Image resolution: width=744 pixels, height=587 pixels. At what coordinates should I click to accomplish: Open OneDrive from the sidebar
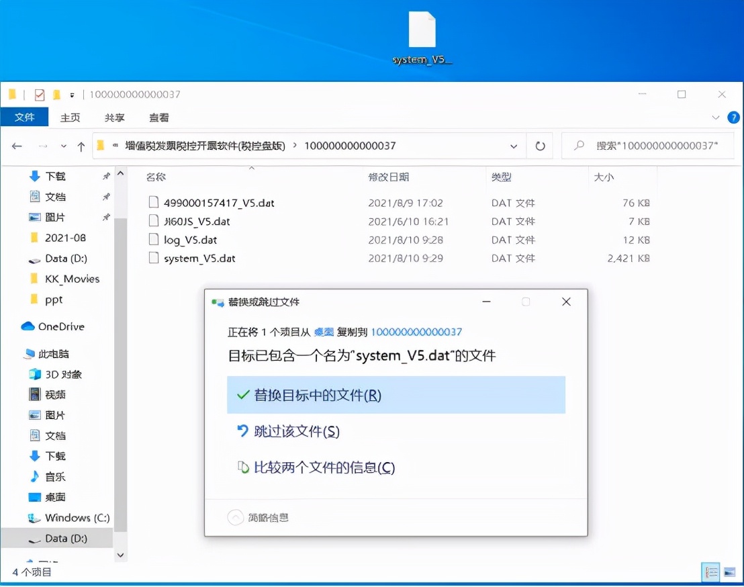coord(57,327)
